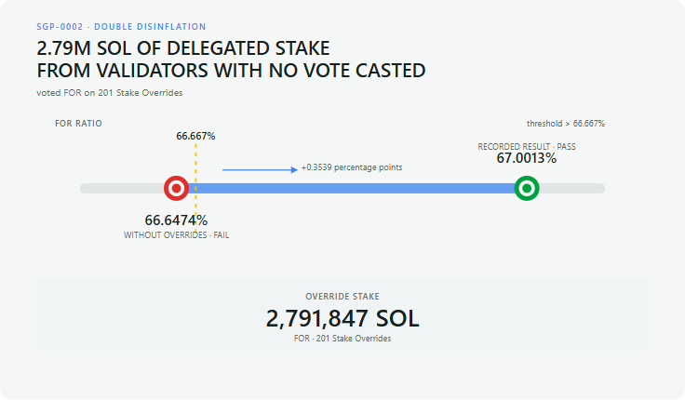Image resolution: width=685 pixels, height=400 pixels.
Task: Click the 'voted FOR on 201 Stake Overrides' subtitle
Action: point(109,93)
